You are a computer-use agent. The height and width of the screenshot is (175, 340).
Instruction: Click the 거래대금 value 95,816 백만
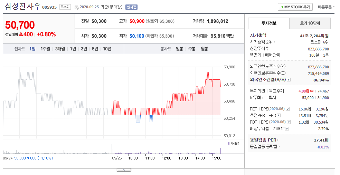click(222, 36)
